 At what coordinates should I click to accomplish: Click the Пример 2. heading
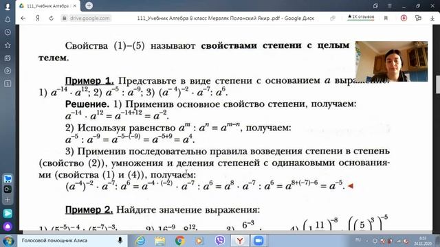coord(89,209)
